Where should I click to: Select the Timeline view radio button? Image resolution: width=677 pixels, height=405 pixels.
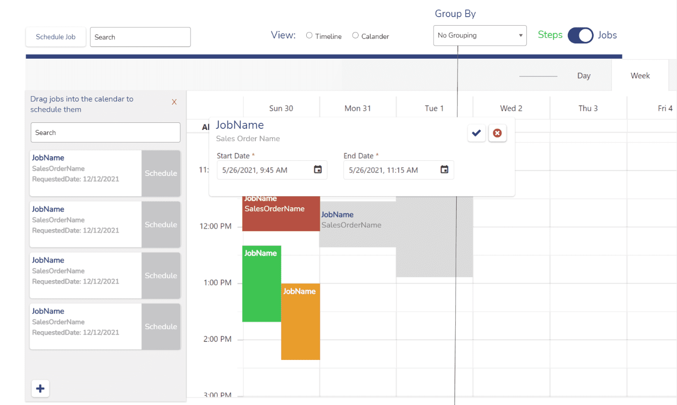tap(309, 35)
